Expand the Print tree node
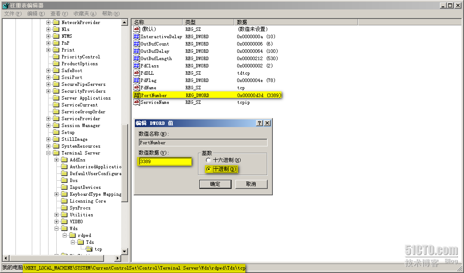Viewport: 464px width, 273px height. [48, 50]
